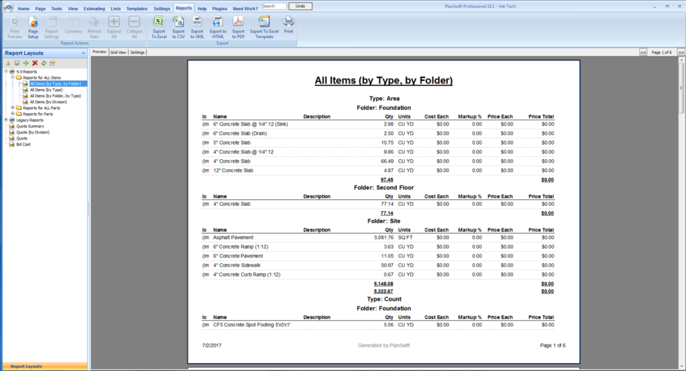Go to next report page

point(681,52)
